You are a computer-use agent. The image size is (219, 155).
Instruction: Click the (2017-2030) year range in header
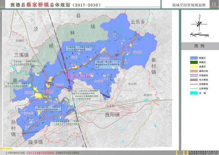point(87,5)
